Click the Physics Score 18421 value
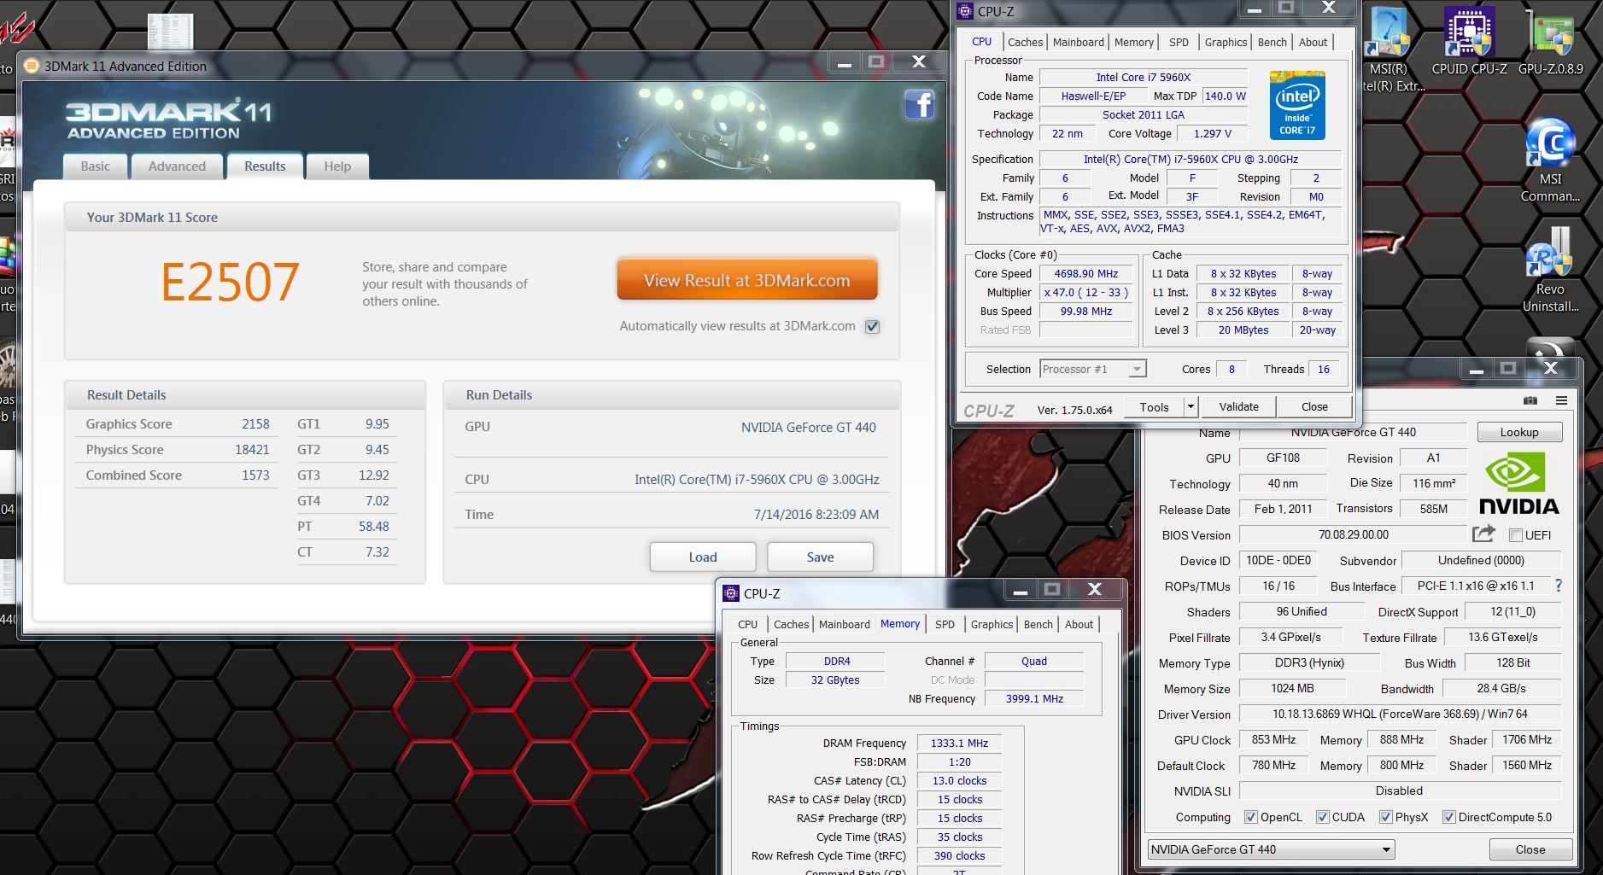The width and height of the screenshot is (1603, 875). pyautogui.click(x=252, y=450)
